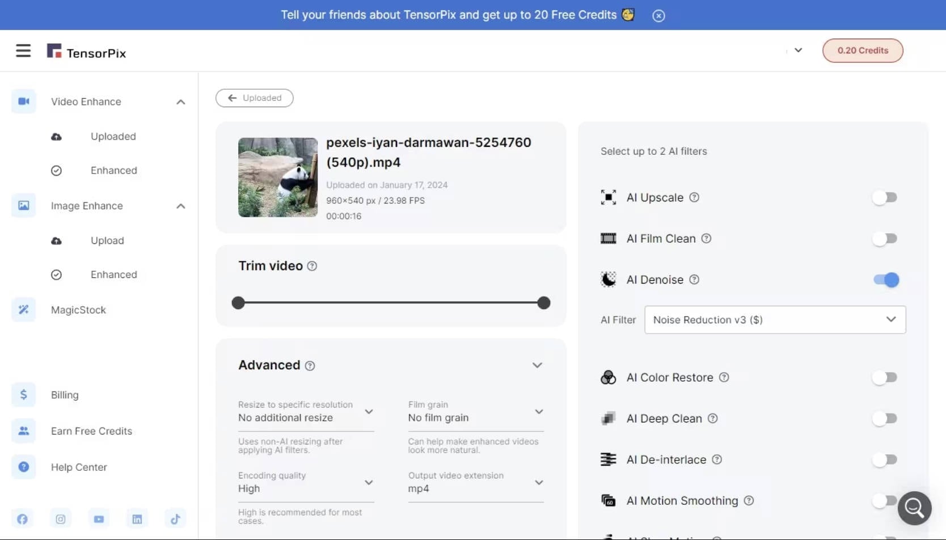Click the TensorPix logo
Viewport: 946px width, 540px height.
(86, 52)
